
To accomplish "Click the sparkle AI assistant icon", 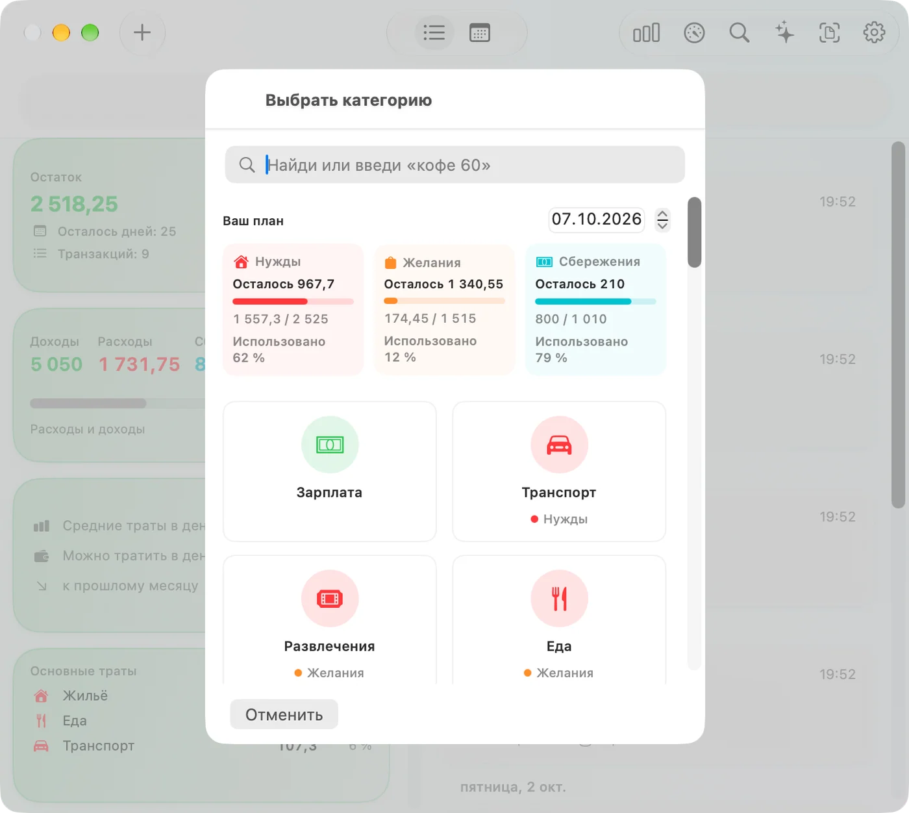I will coord(784,32).
